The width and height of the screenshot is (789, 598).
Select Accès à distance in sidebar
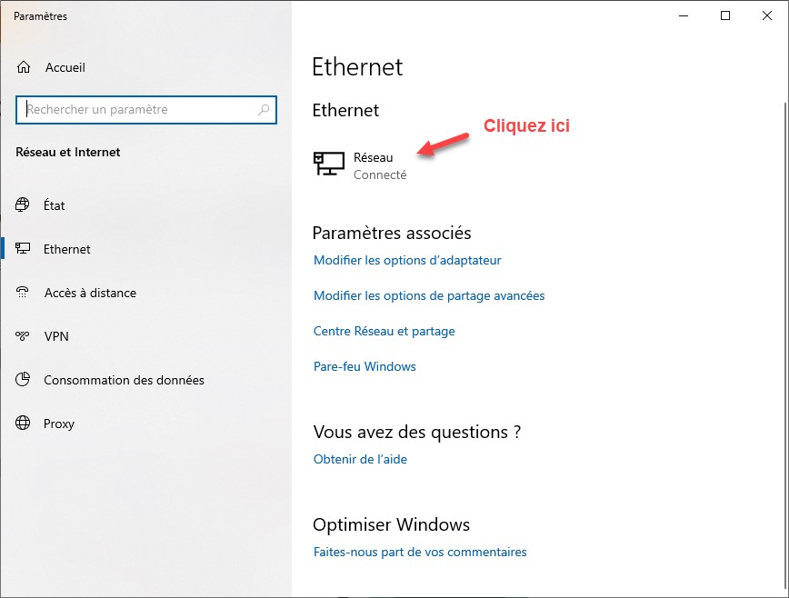coord(90,293)
